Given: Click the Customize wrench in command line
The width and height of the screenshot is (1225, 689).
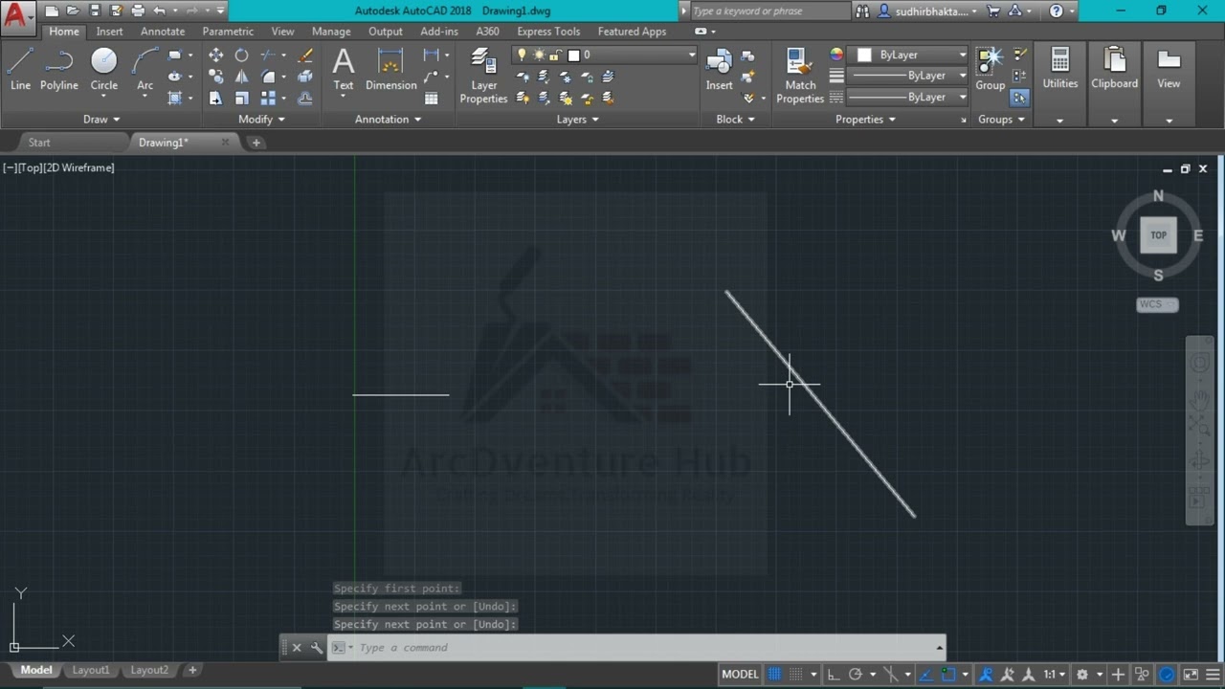Looking at the screenshot, I should 317,648.
